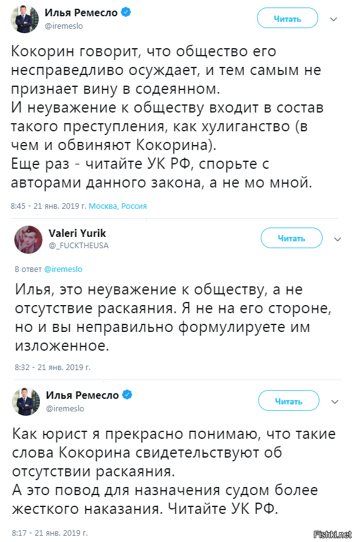Image resolution: width=355 pixels, height=542 pixels.
Task: Expand the chevron menu of Valeri Yurik's tweet
Action: (338, 239)
